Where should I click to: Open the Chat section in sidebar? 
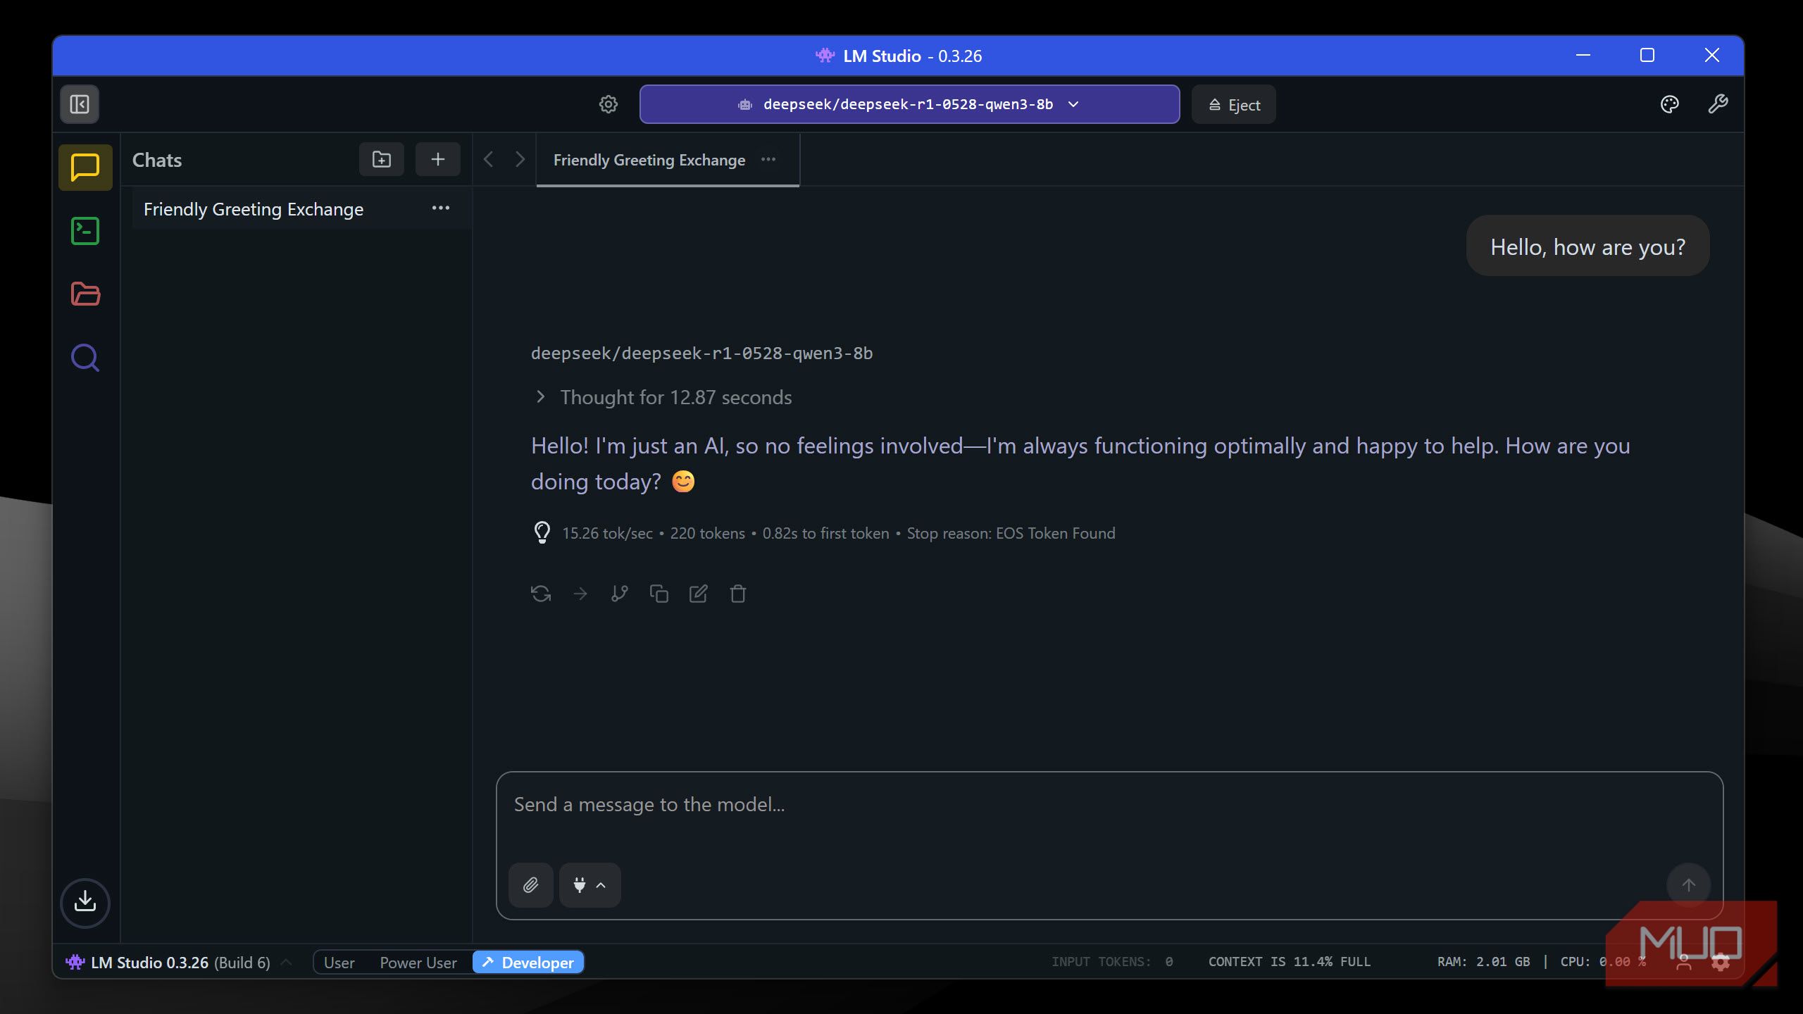tap(85, 168)
